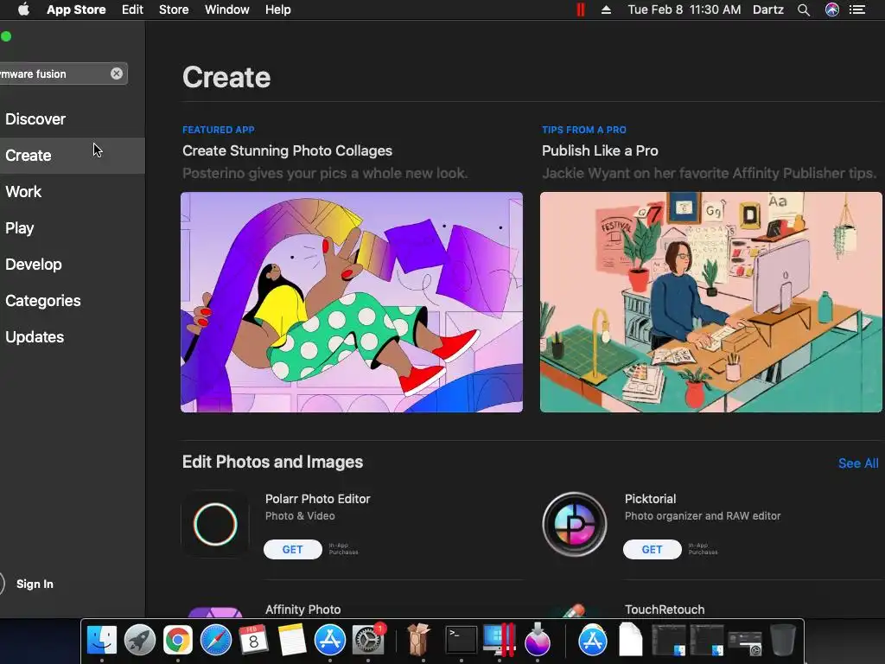This screenshot has width=885, height=664.
Task: Open Finder from the Dock
Action: (102, 641)
